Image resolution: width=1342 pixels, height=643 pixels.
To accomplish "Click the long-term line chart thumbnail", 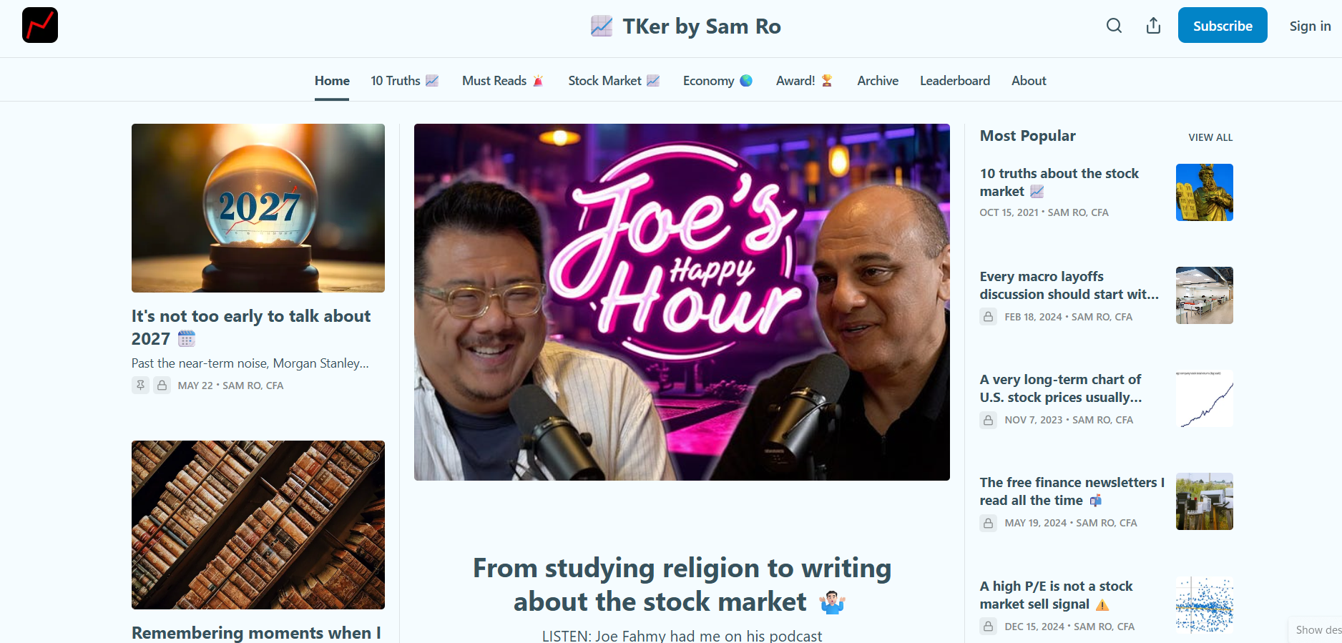I will [1205, 398].
